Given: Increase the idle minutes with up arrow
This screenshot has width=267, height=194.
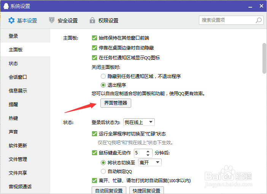Looking at the screenshot, I should click(x=148, y=151).
